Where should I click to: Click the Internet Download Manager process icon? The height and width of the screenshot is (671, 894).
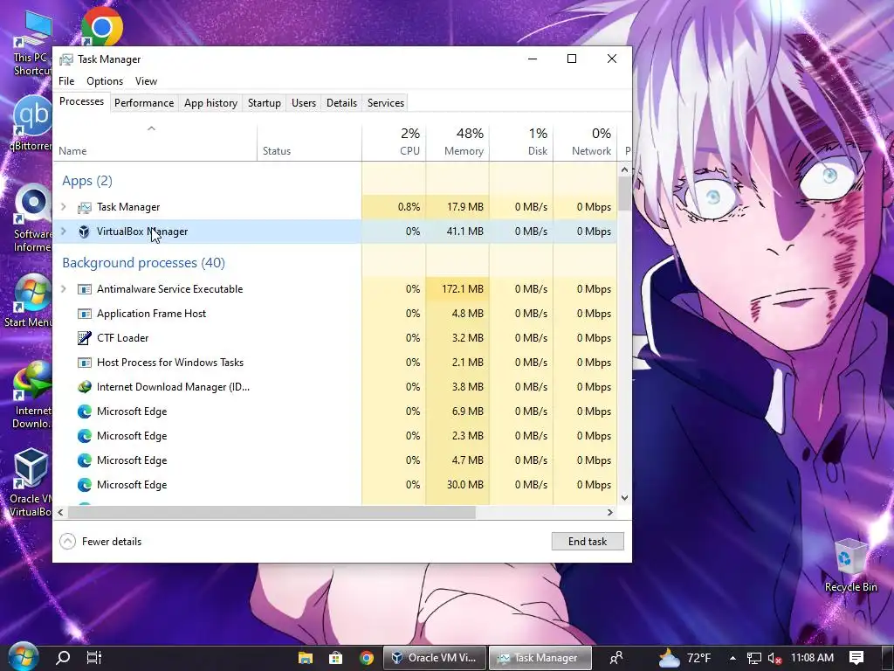click(85, 387)
